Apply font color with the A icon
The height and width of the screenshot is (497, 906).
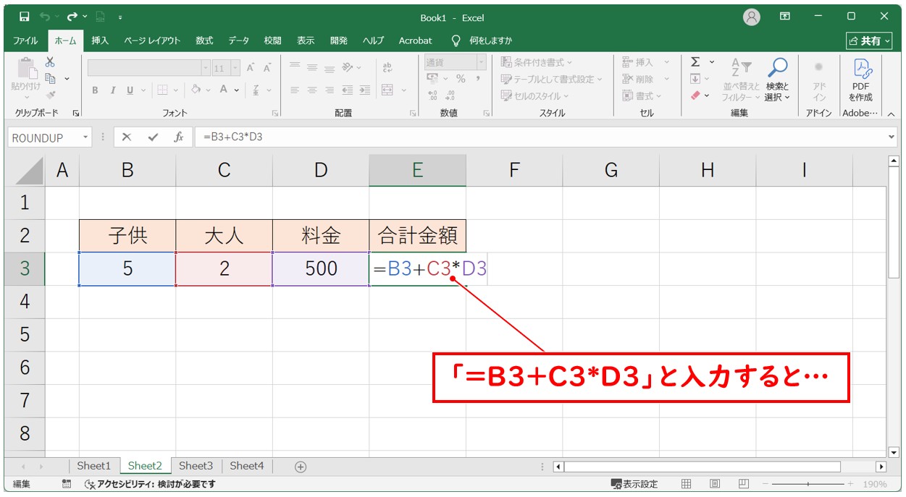tap(224, 90)
